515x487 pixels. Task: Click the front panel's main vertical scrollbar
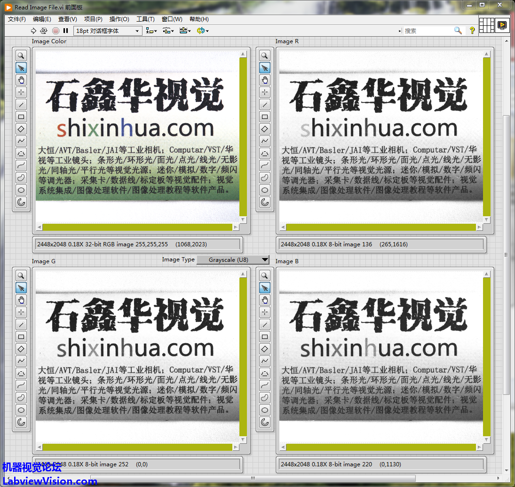tap(506, 254)
